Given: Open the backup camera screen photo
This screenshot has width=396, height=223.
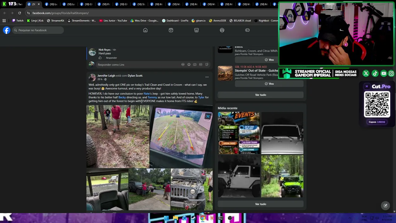Looking at the screenshot, I should pyautogui.click(x=181, y=137).
